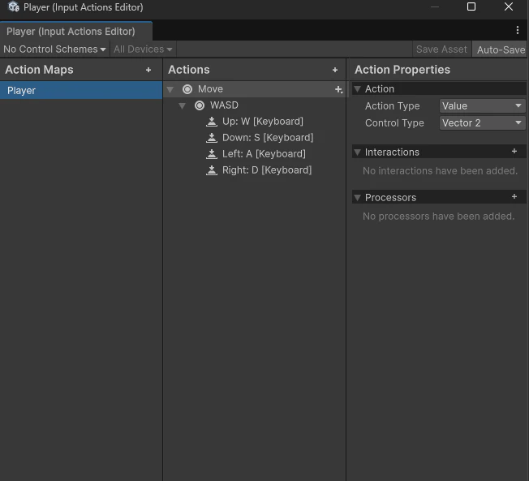529x481 pixels.
Task: Open the Action Type Value dropdown
Action: (482, 106)
